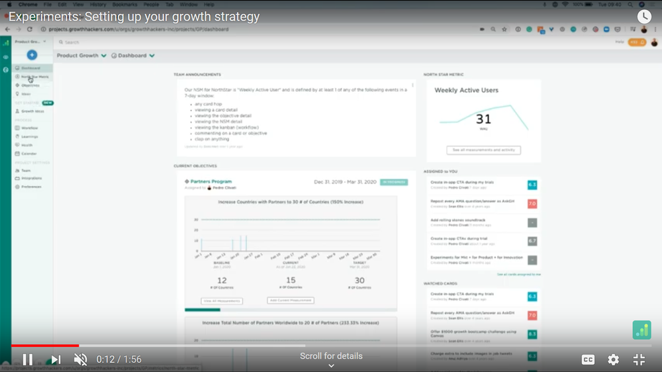Click the Watch Later clock icon

click(644, 17)
